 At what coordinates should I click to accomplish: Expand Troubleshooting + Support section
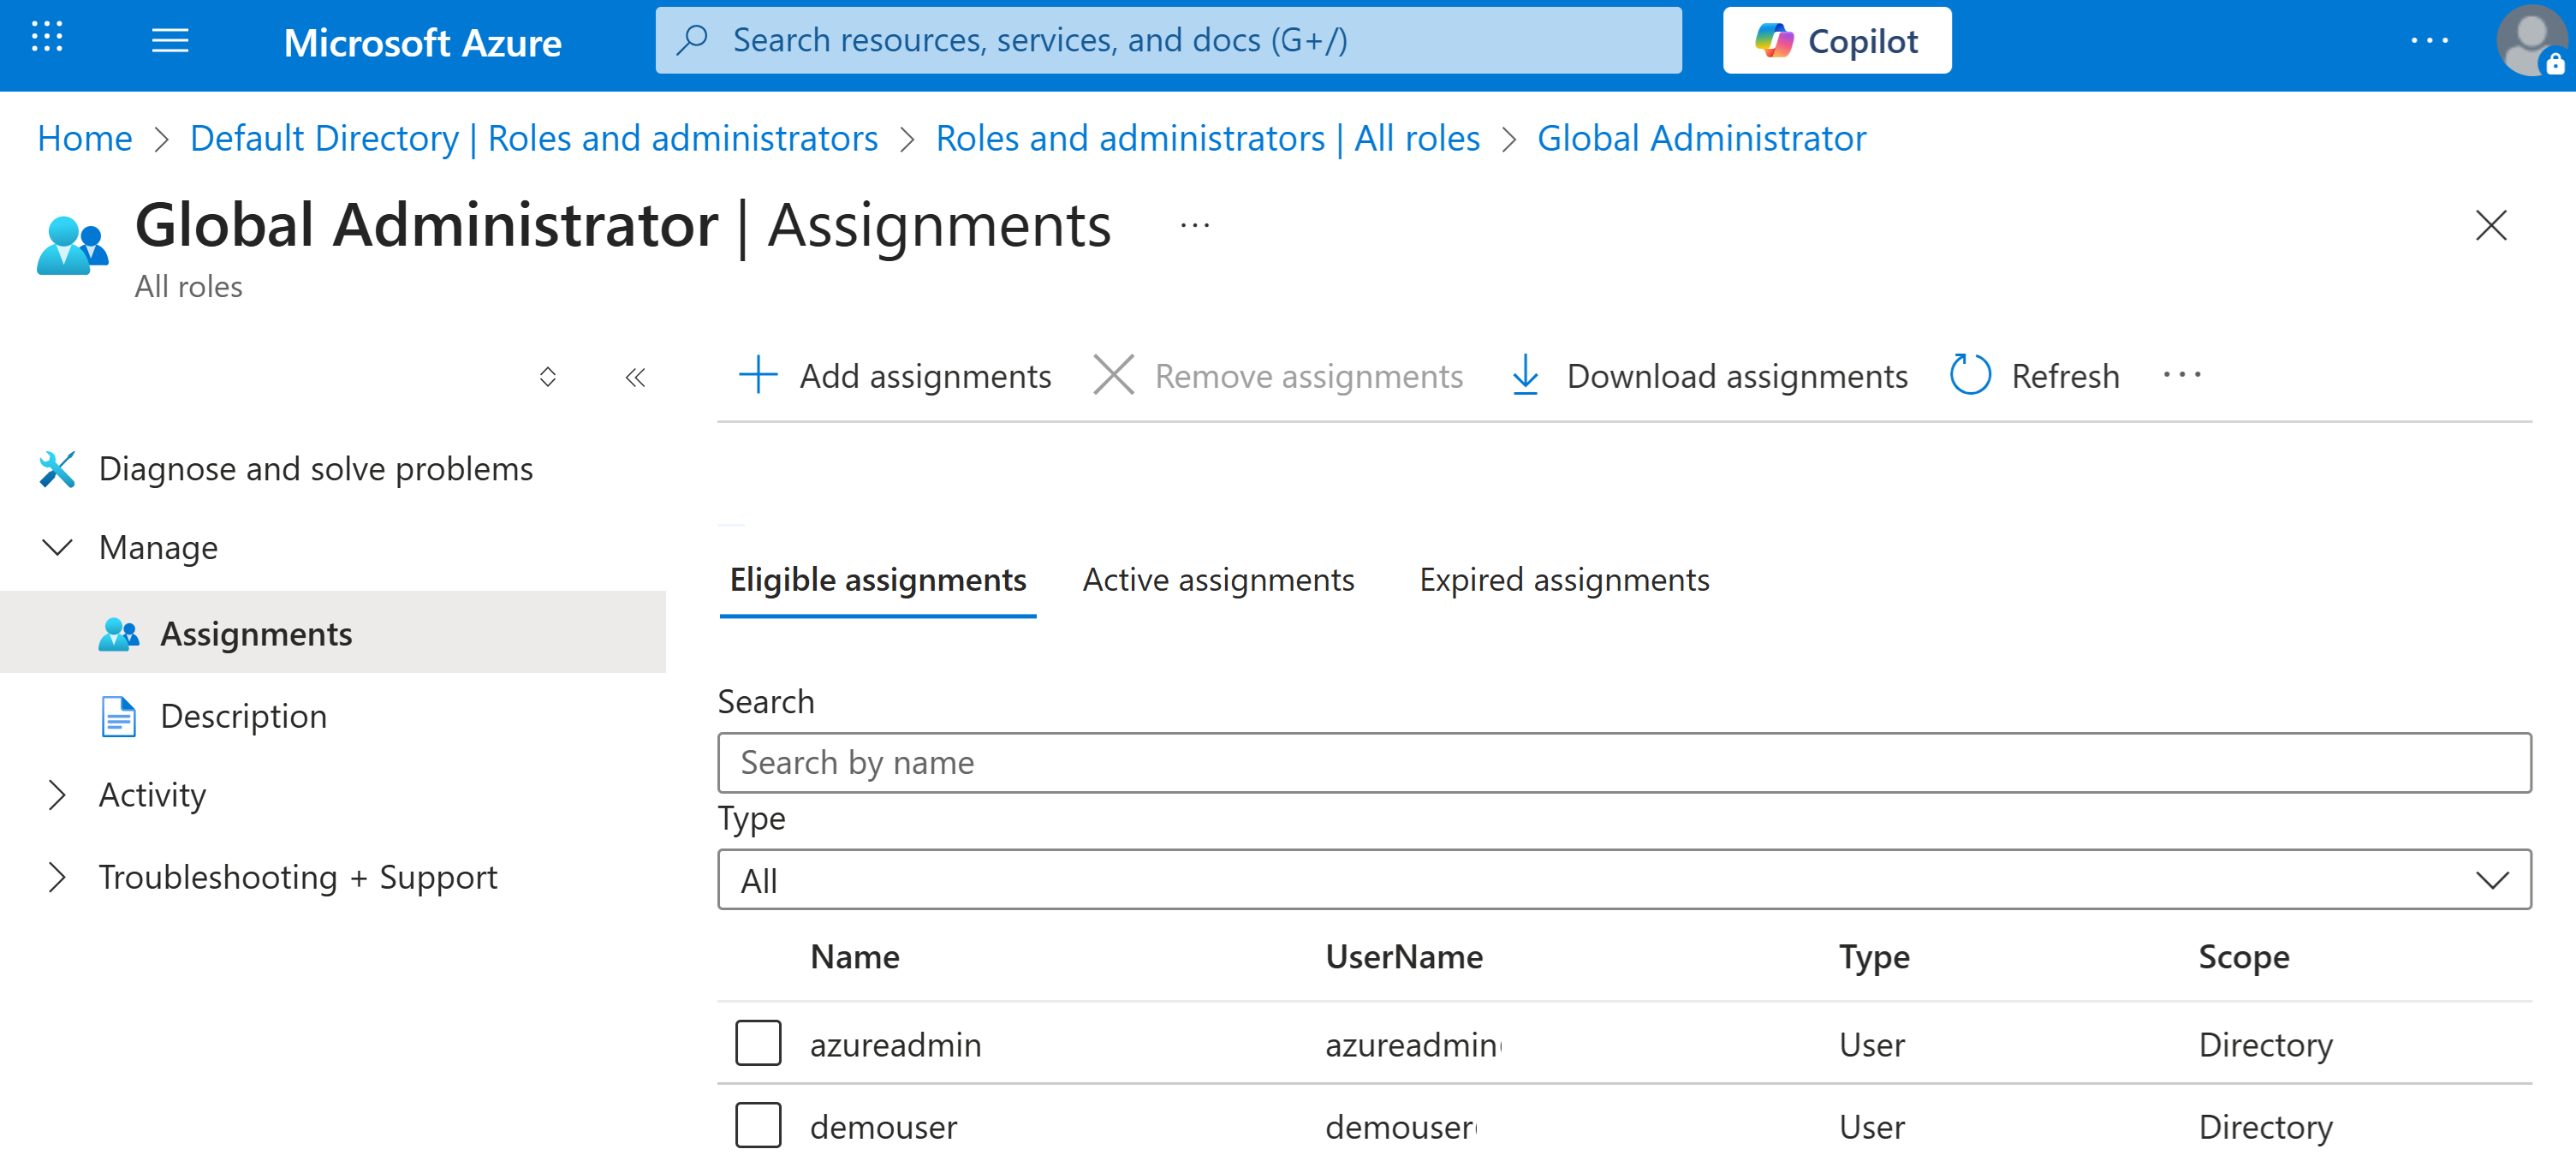(57, 877)
